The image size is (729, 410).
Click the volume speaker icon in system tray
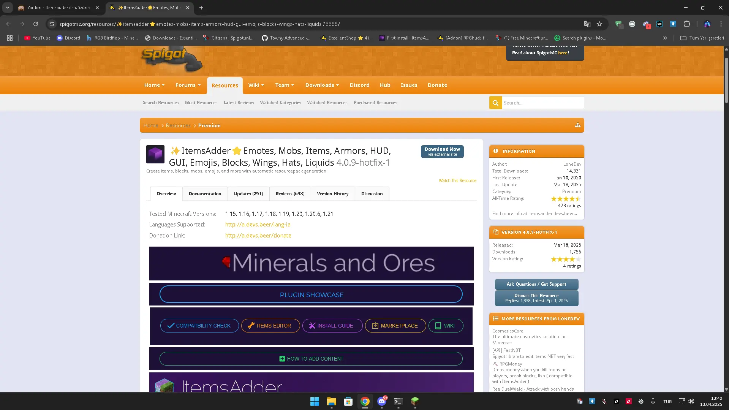pyautogui.click(x=691, y=401)
